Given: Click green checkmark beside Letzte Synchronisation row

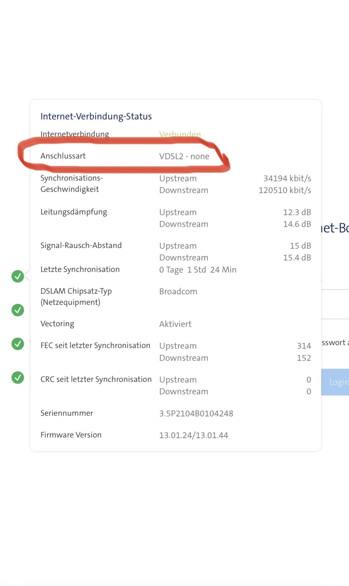Looking at the screenshot, I should [18, 276].
